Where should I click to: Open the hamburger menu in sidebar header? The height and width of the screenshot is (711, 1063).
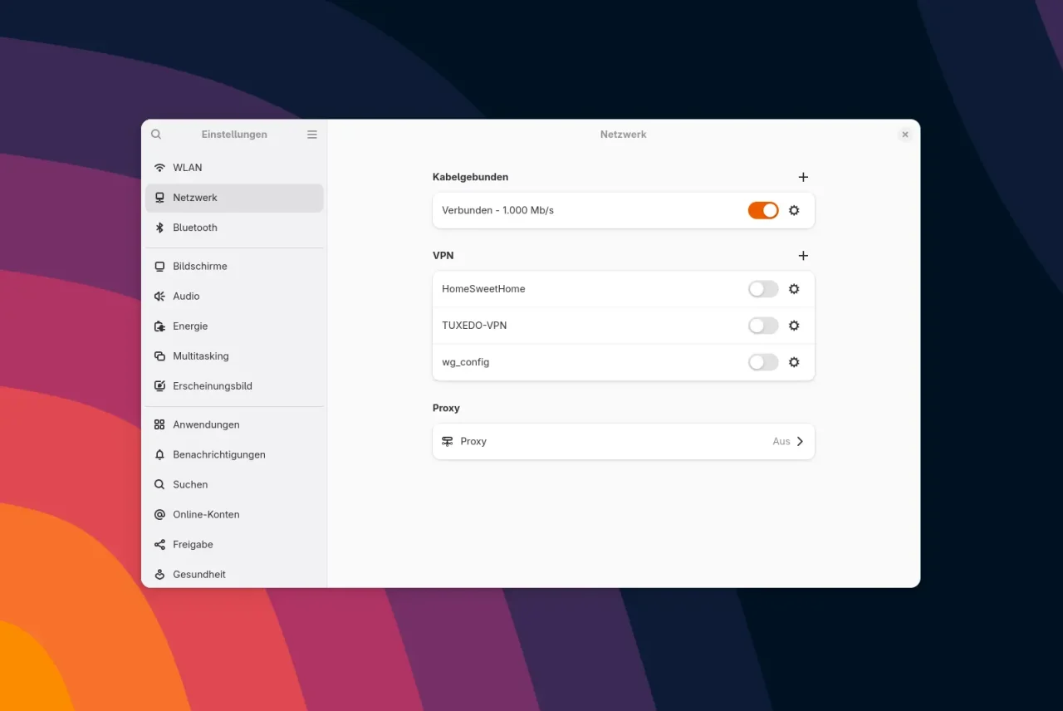pos(312,135)
